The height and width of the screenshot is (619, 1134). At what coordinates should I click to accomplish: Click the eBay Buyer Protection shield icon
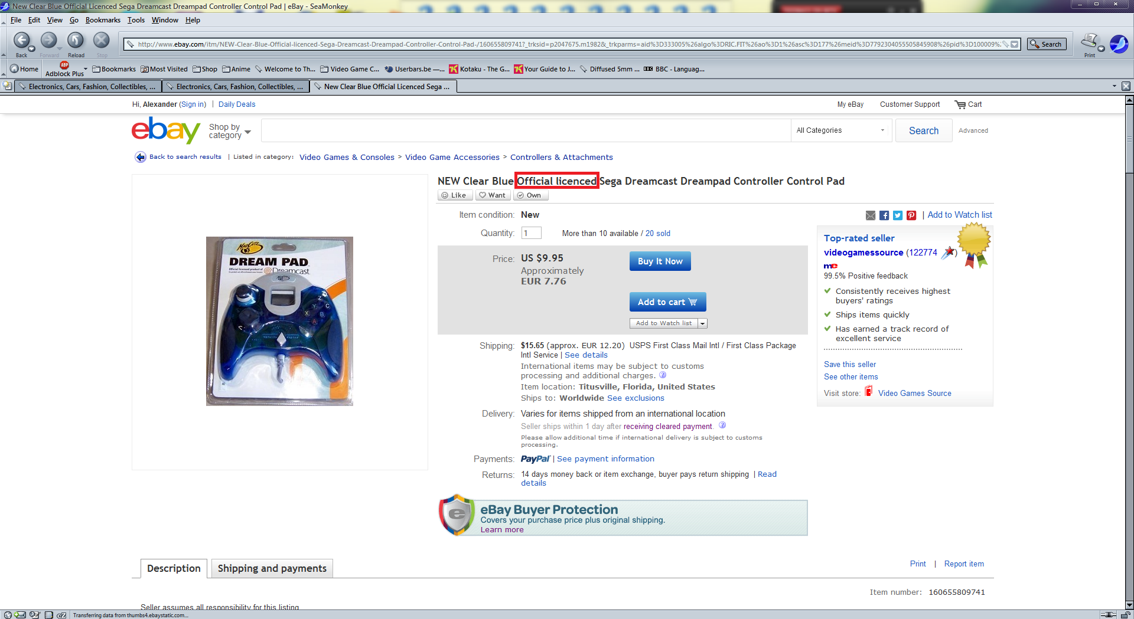457,515
